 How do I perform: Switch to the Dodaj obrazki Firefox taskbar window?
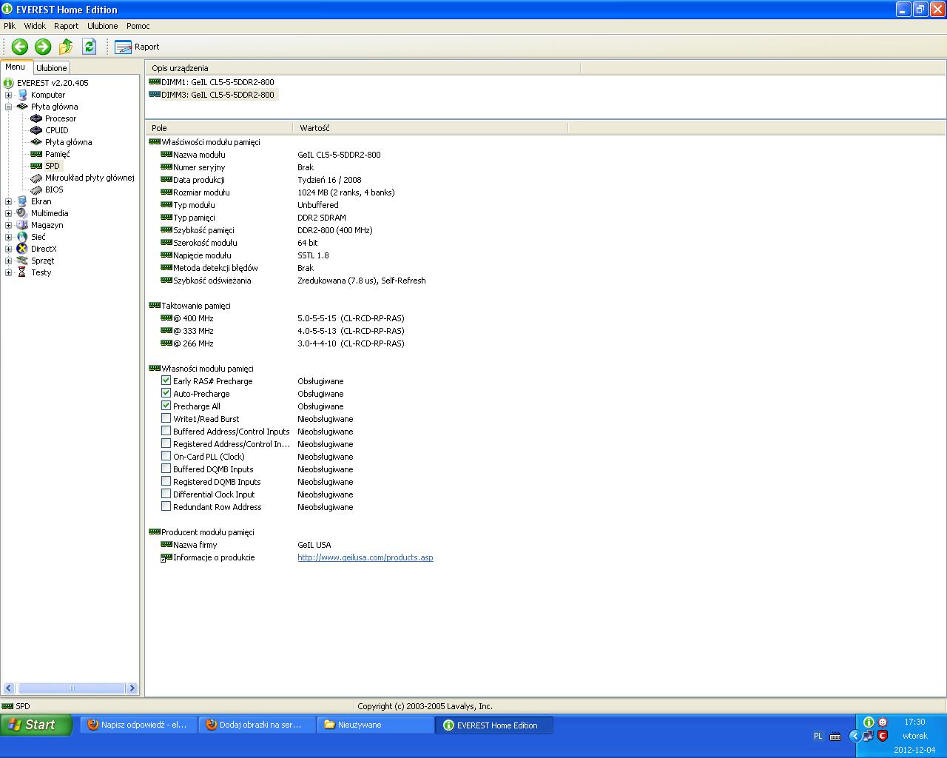256,725
